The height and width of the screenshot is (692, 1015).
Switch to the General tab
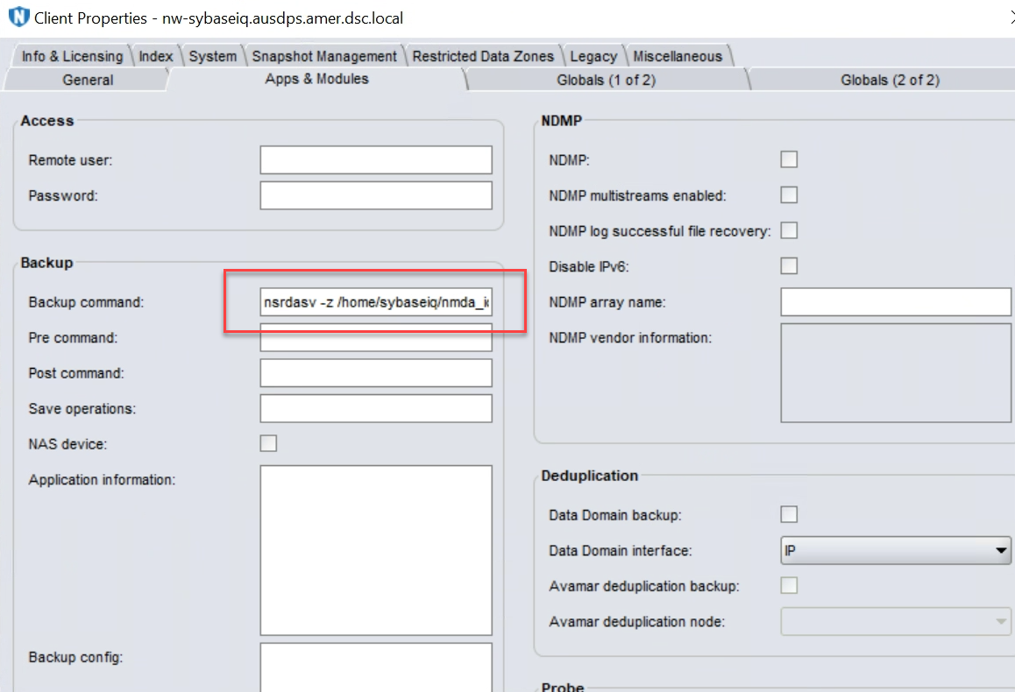point(87,79)
